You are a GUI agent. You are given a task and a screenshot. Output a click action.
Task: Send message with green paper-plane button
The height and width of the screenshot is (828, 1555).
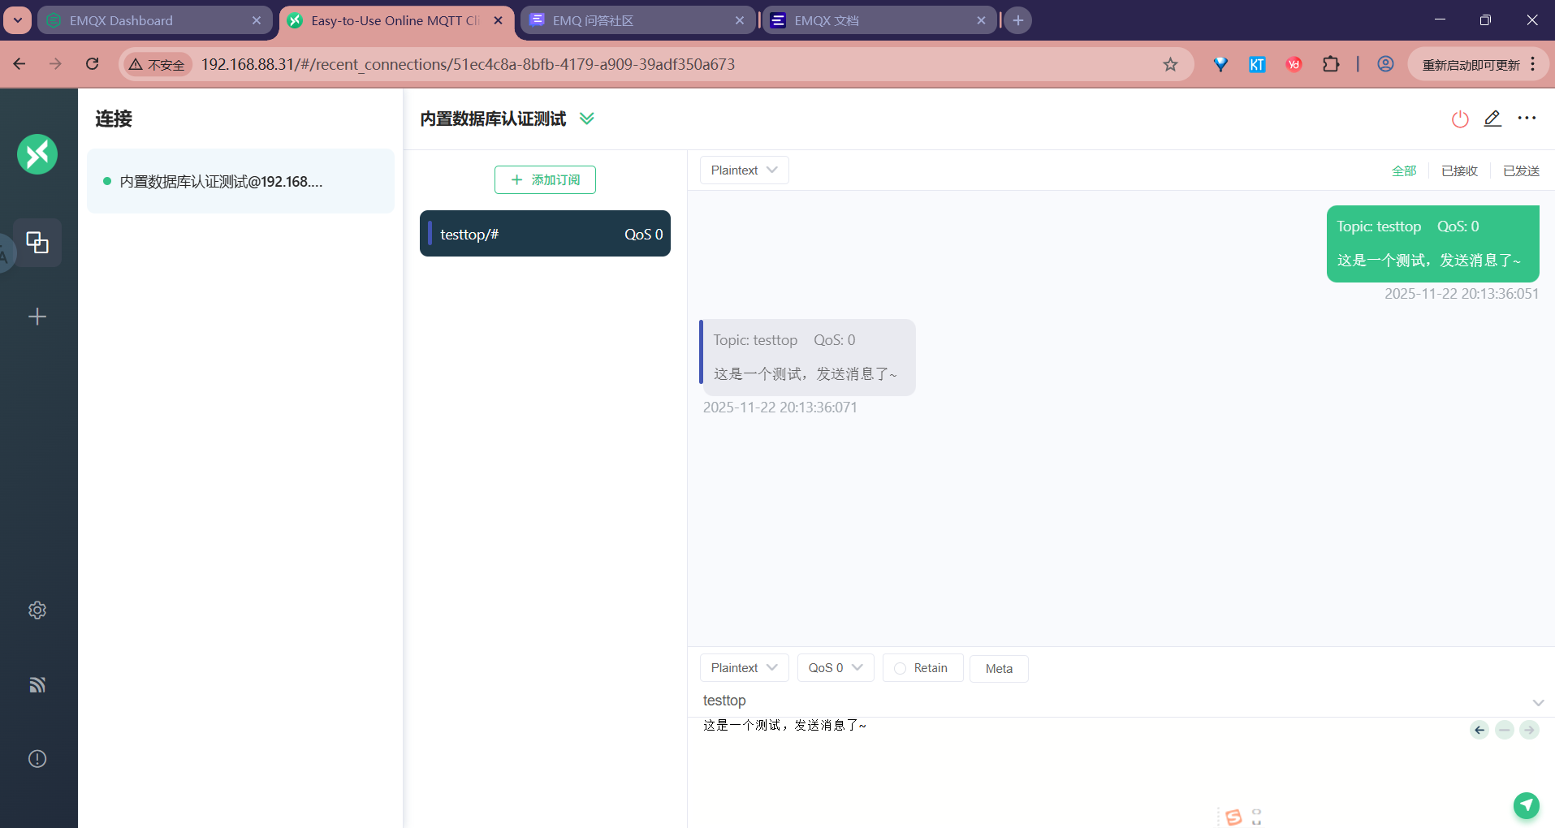[x=1527, y=805]
